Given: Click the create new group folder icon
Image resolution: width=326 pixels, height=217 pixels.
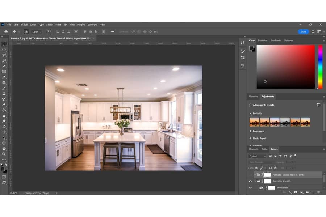Looking at the screenshot, I should tap(307, 192).
